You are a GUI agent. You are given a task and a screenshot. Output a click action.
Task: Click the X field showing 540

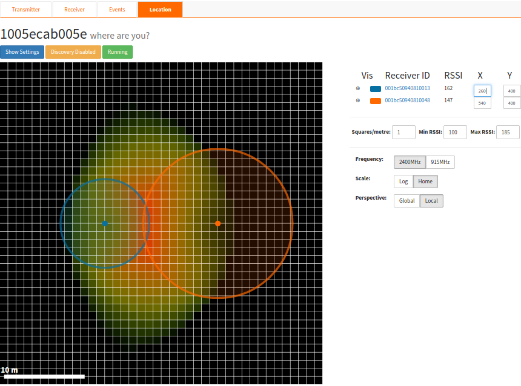coord(482,103)
